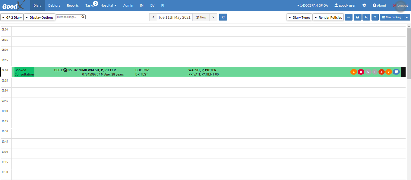Click the orange V badge on booking
Image resolution: width=411 pixels, height=180 pixels.
[388, 72]
